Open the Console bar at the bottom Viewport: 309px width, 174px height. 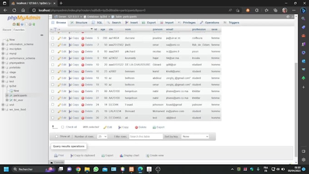click(57, 162)
